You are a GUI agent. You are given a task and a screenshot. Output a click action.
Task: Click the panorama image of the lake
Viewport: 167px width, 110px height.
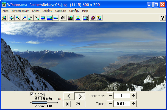tap(83, 56)
